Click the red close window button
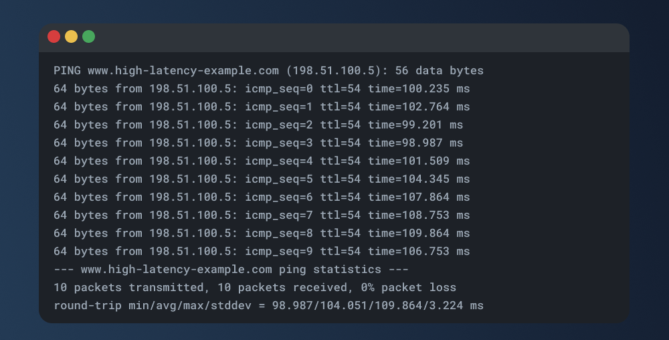The image size is (669, 340). click(x=54, y=37)
